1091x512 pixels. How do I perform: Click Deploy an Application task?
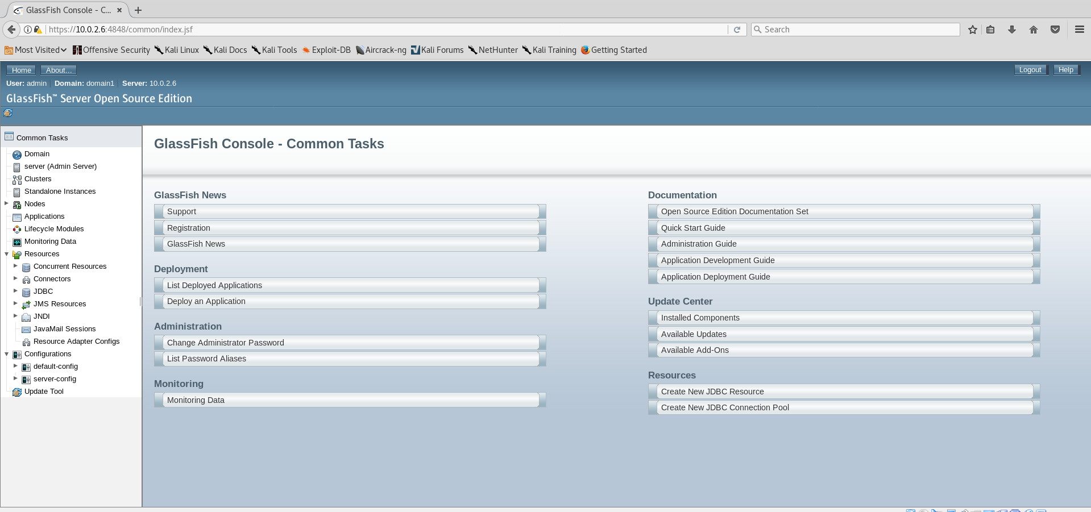[350, 301]
